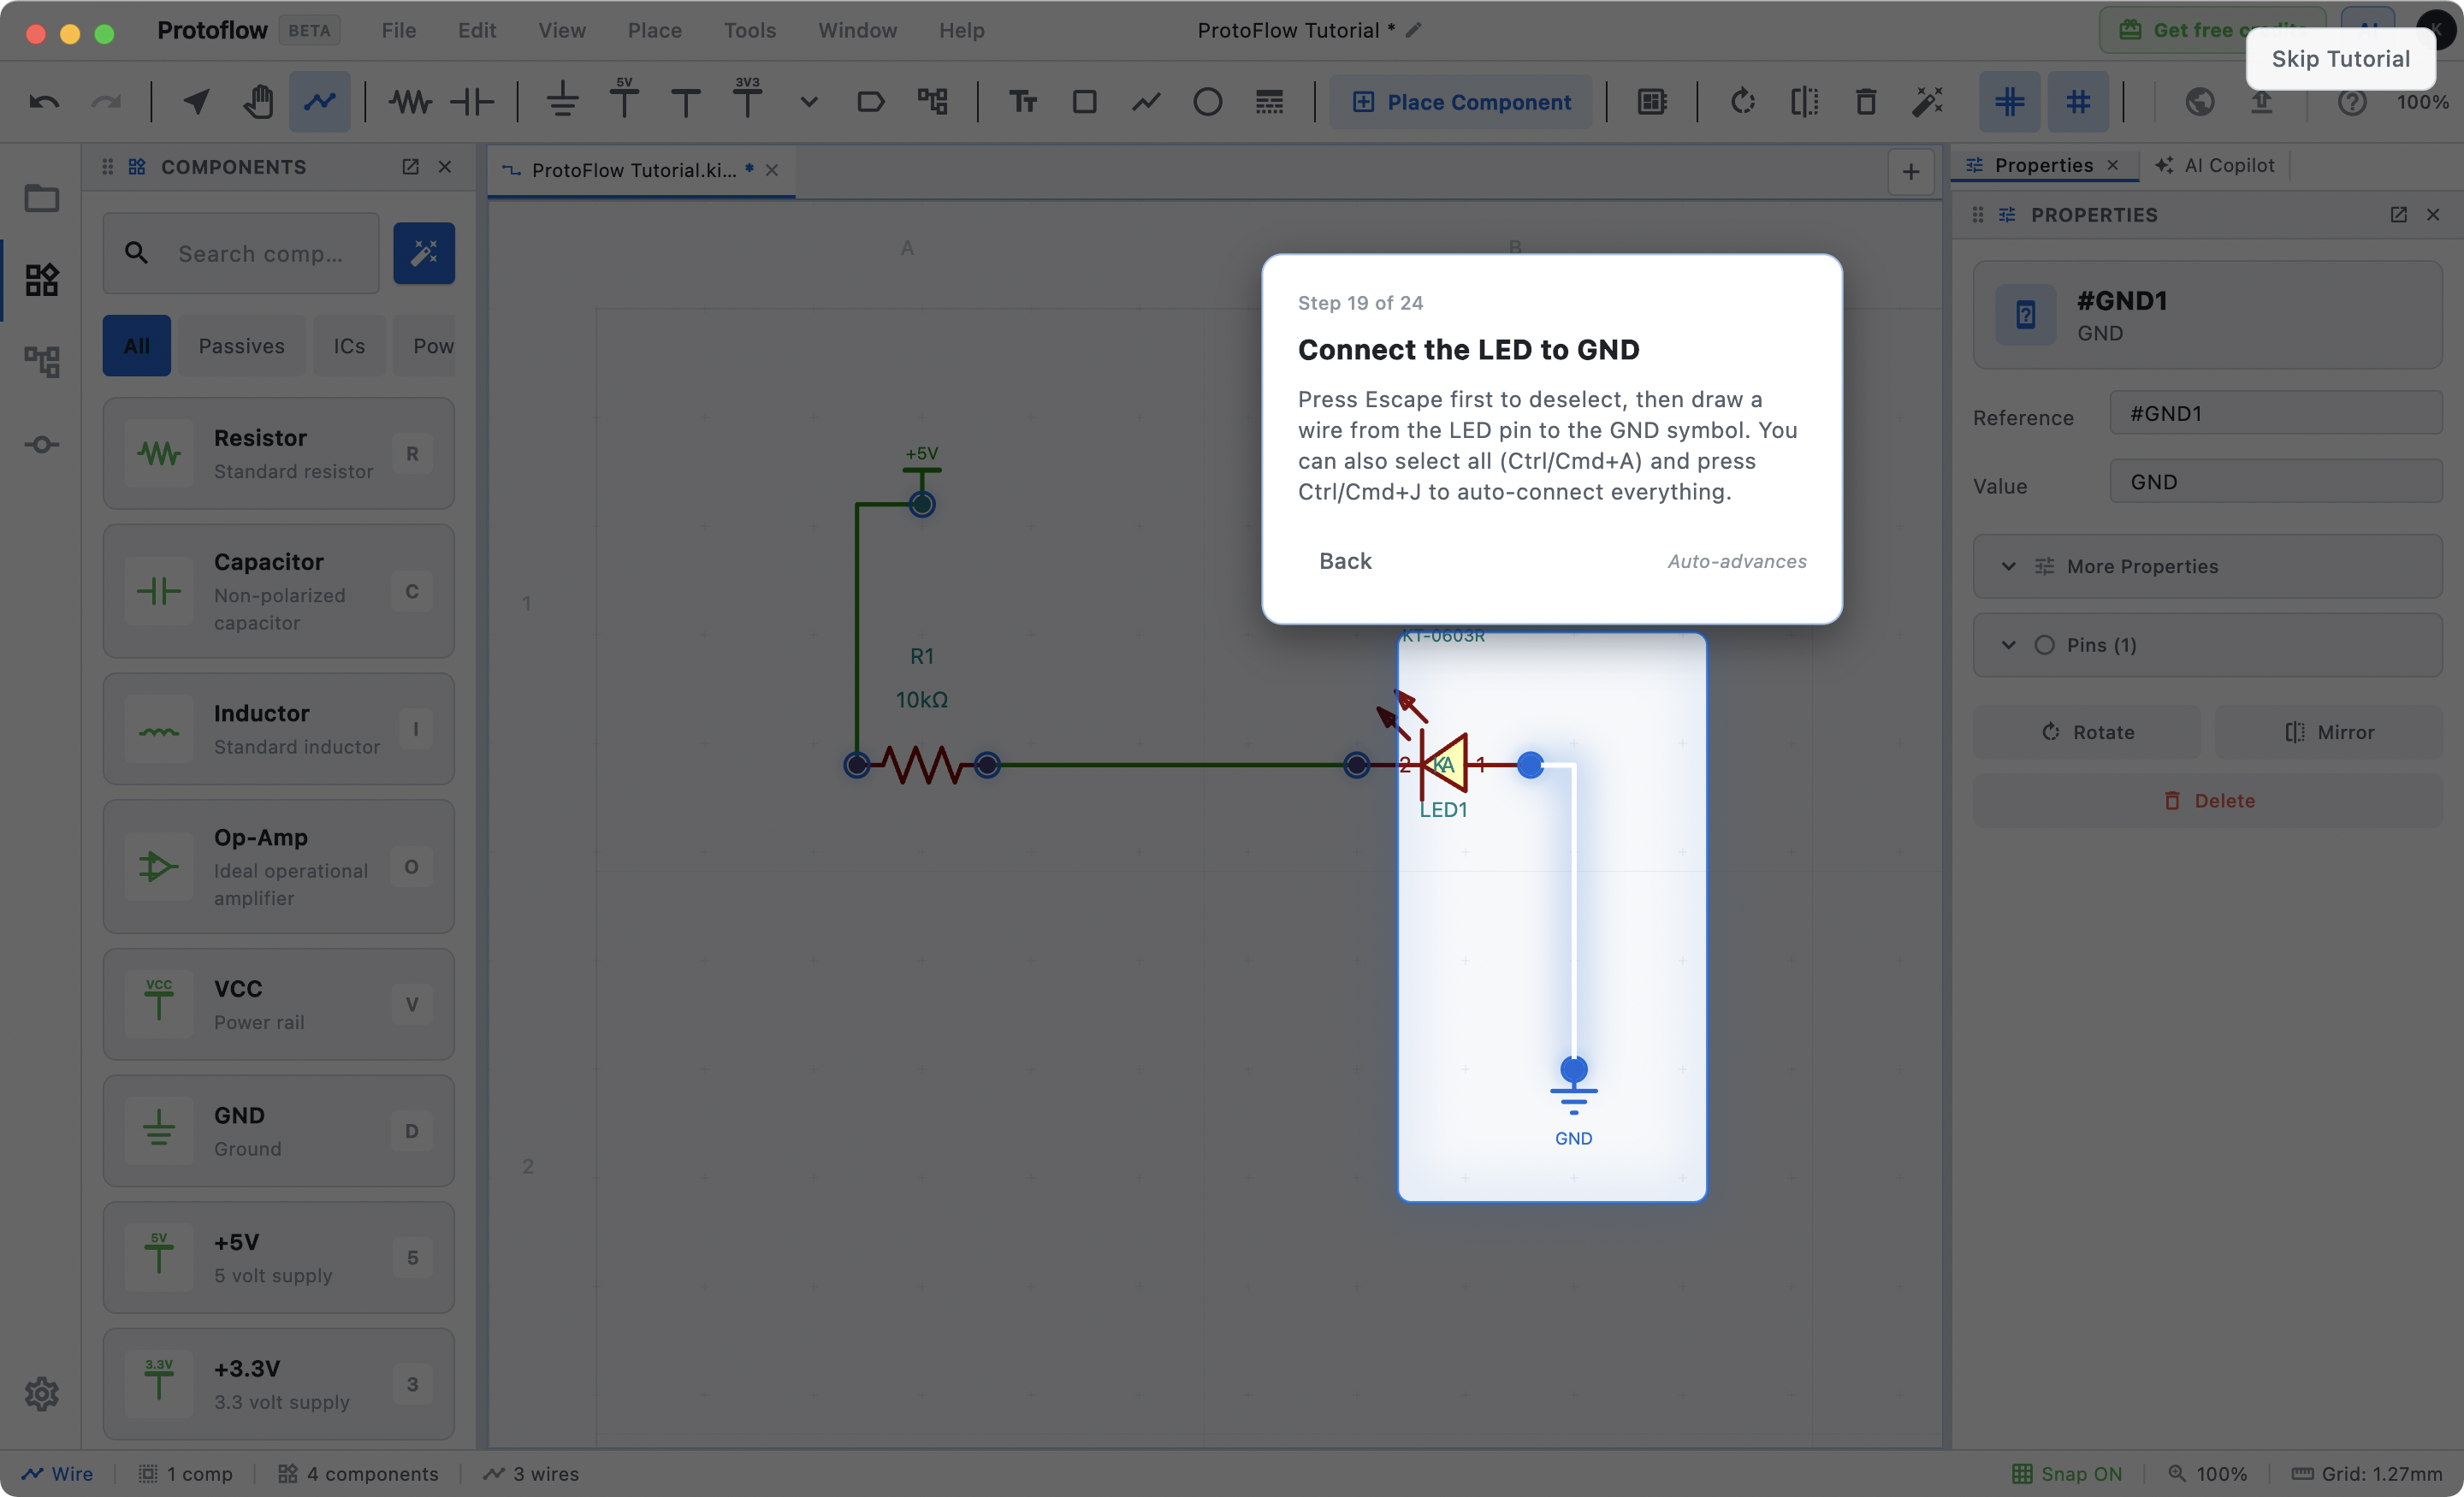The image size is (2464, 1497).
Task: Open settings gear in left sidebar
Action: (x=42, y=1393)
